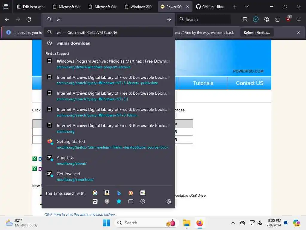Open the clock showing 9:35 PM
306x230 pixels.
coord(274,223)
